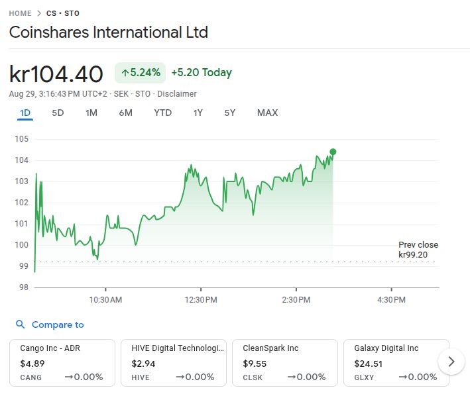Screen dimensions: 470x394
Task: Click the CLSK ticker symbol
Action: click(x=253, y=377)
